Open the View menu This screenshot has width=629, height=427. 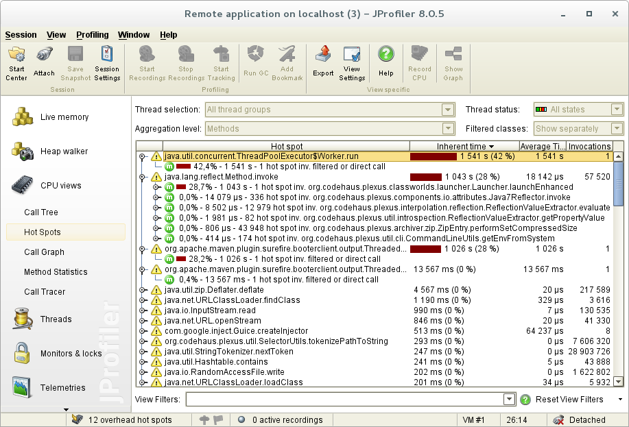tap(56, 35)
